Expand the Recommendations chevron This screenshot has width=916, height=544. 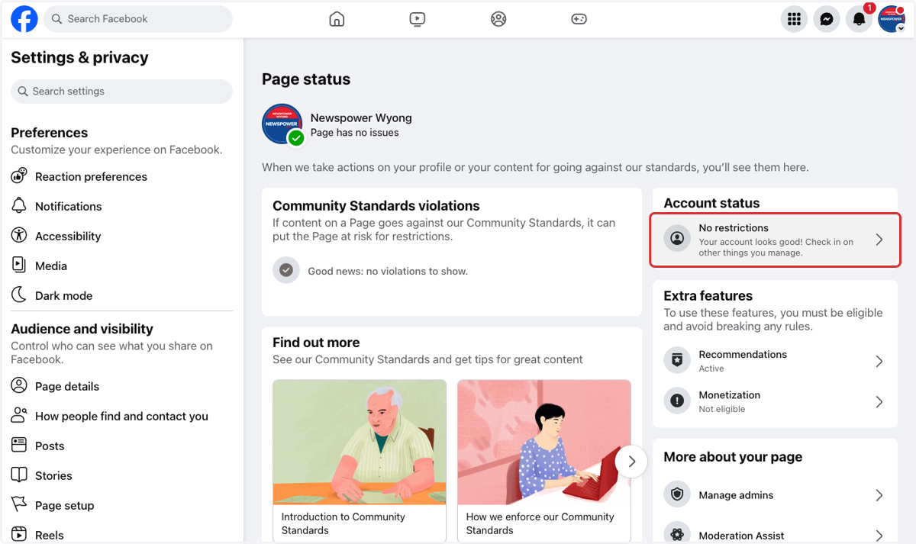pyautogui.click(x=879, y=361)
